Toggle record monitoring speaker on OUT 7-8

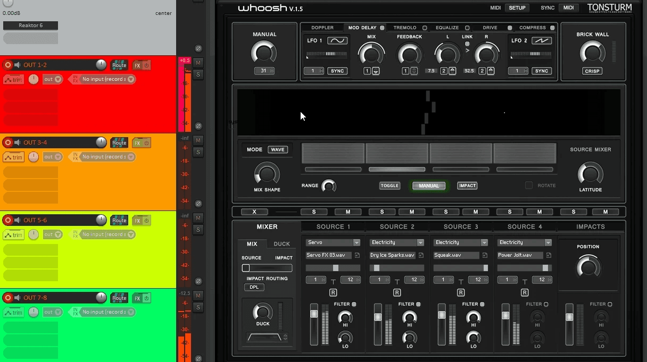18,298
